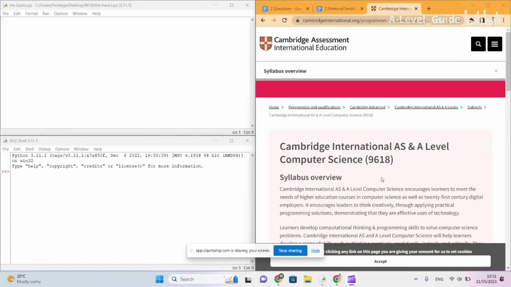Open File menu in IDLE Shell window
511x287 pixels.
(6, 149)
